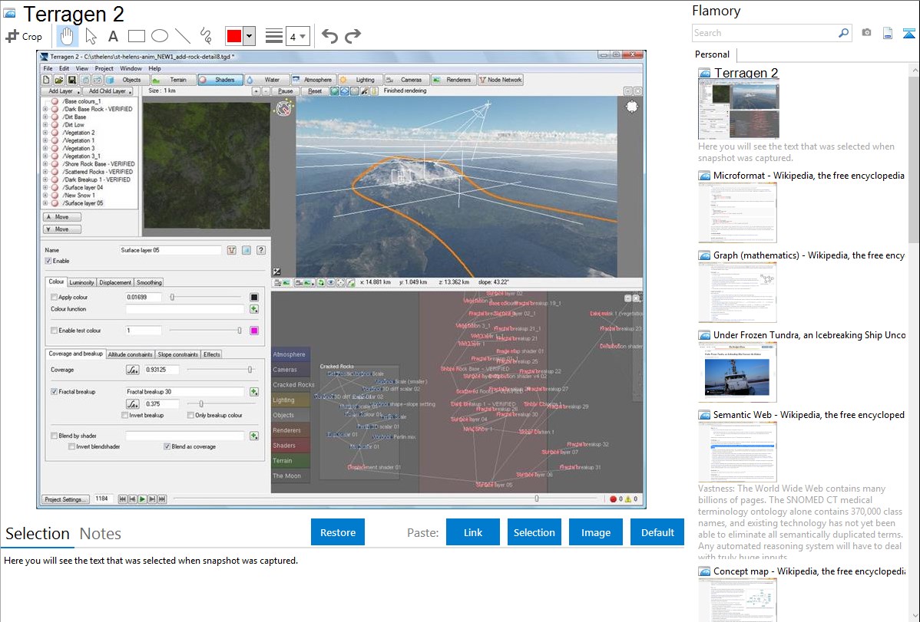The height and width of the screenshot is (622, 920).
Task: Toggle Enable test colour checkbox
Action: 54,331
